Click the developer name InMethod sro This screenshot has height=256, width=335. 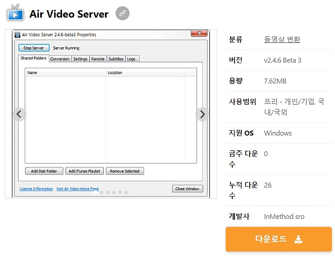coord(284,217)
